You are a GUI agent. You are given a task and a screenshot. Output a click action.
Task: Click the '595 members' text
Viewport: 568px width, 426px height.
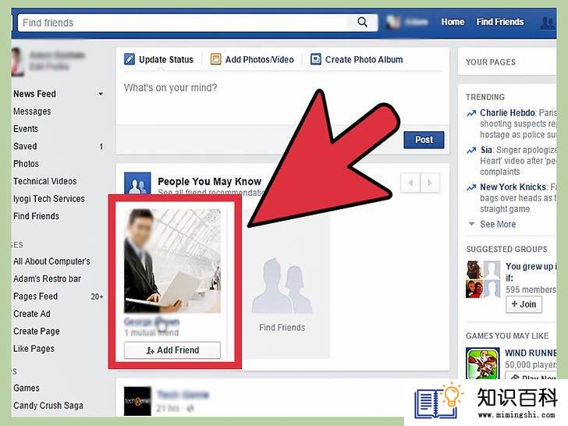(x=531, y=289)
